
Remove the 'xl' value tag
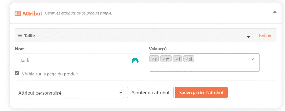(187, 59)
